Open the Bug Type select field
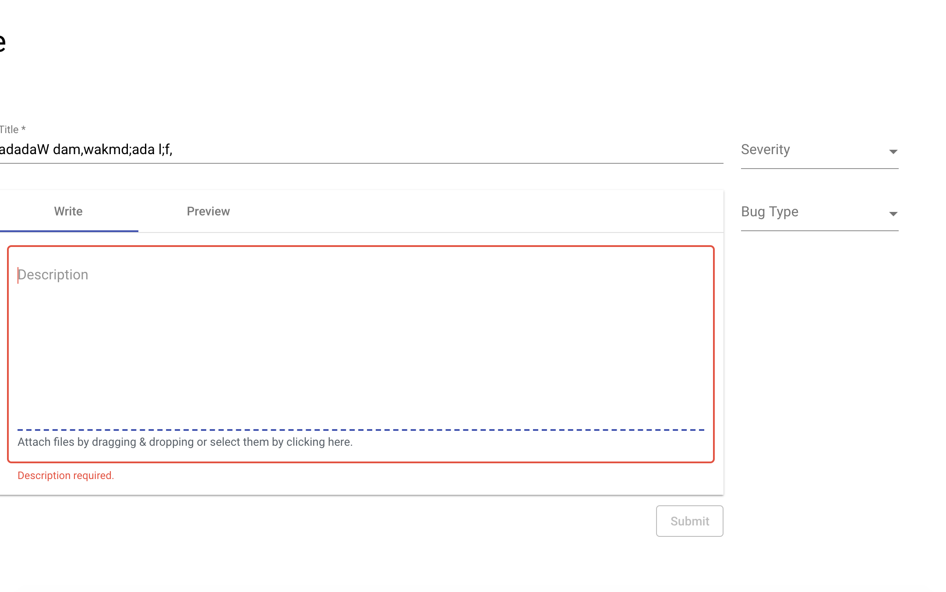 point(819,213)
